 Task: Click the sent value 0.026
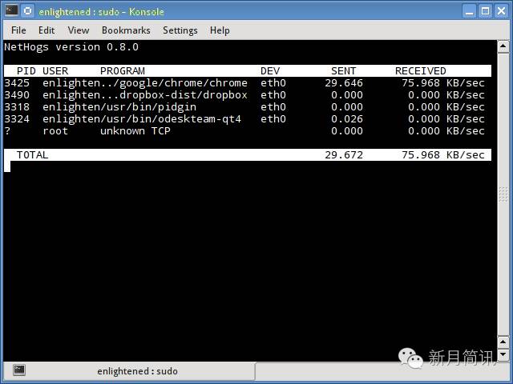pyautogui.click(x=347, y=119)
